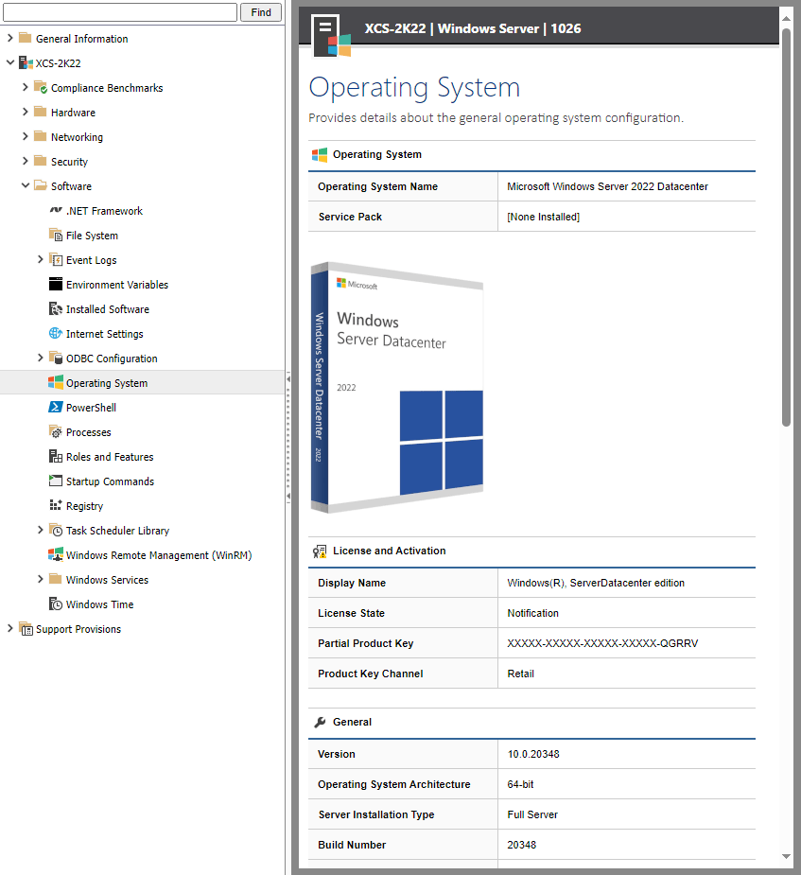Click the ODBC Configuration database icon
The height and width of the screenshot is (875, 801).
(56, 358)
